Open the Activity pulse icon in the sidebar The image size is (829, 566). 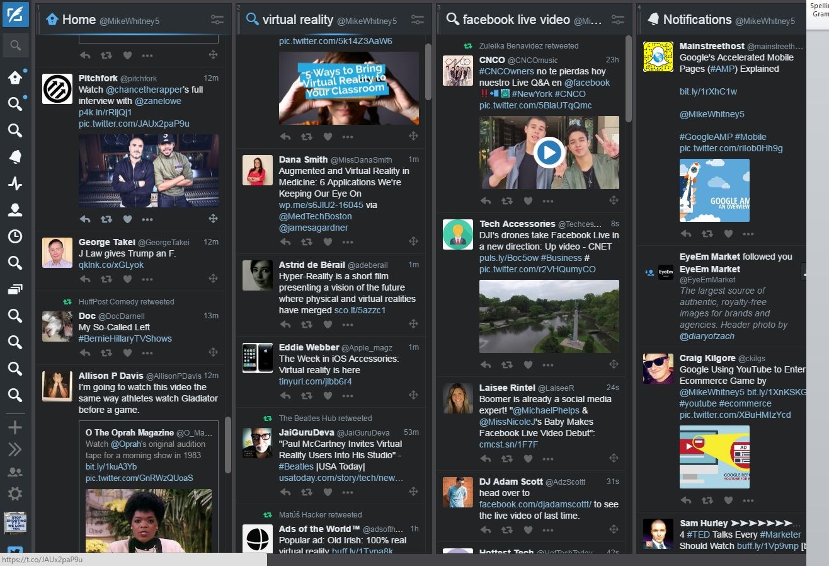[15, 183]
